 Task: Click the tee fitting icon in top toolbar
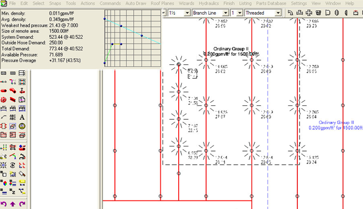pos(300,13)
